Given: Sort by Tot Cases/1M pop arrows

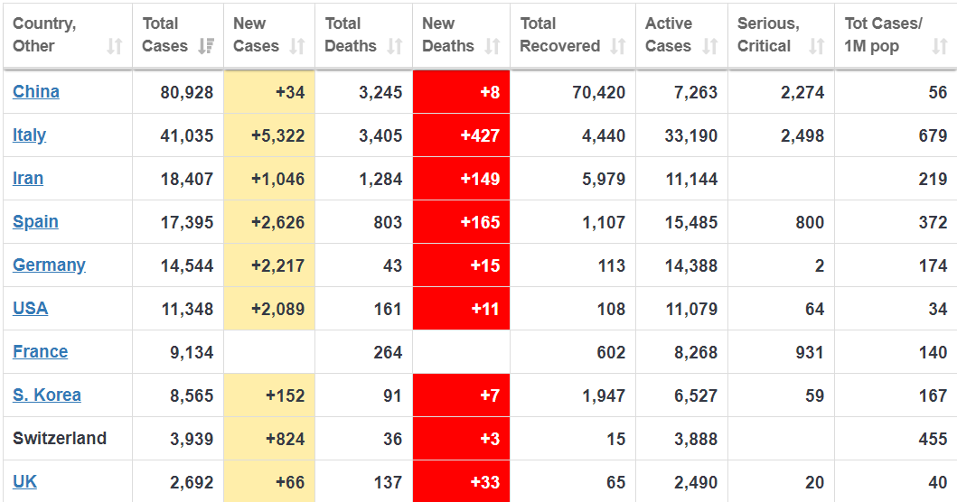Looking at the screenshot, I should (940, 46).
